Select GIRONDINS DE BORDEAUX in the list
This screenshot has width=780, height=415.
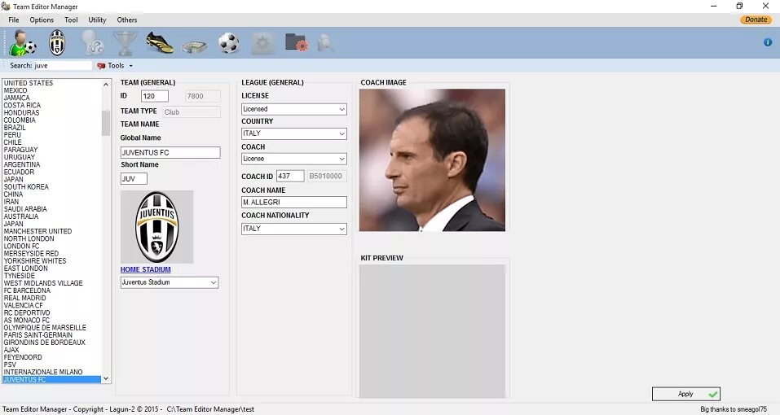(44, 343)
